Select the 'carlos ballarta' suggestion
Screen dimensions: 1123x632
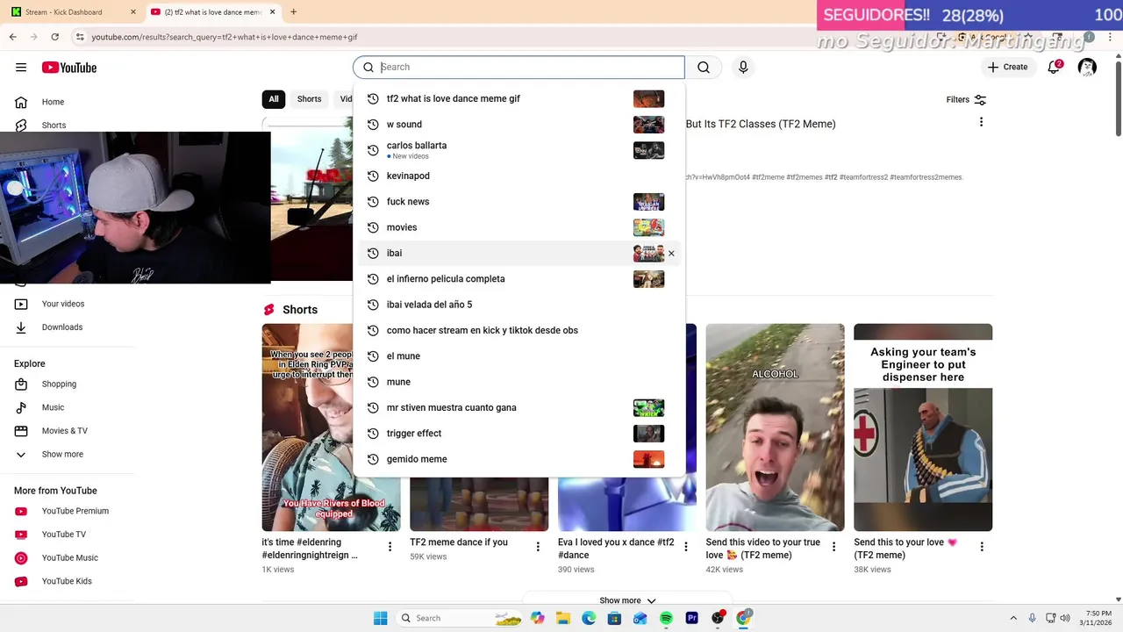519,150
